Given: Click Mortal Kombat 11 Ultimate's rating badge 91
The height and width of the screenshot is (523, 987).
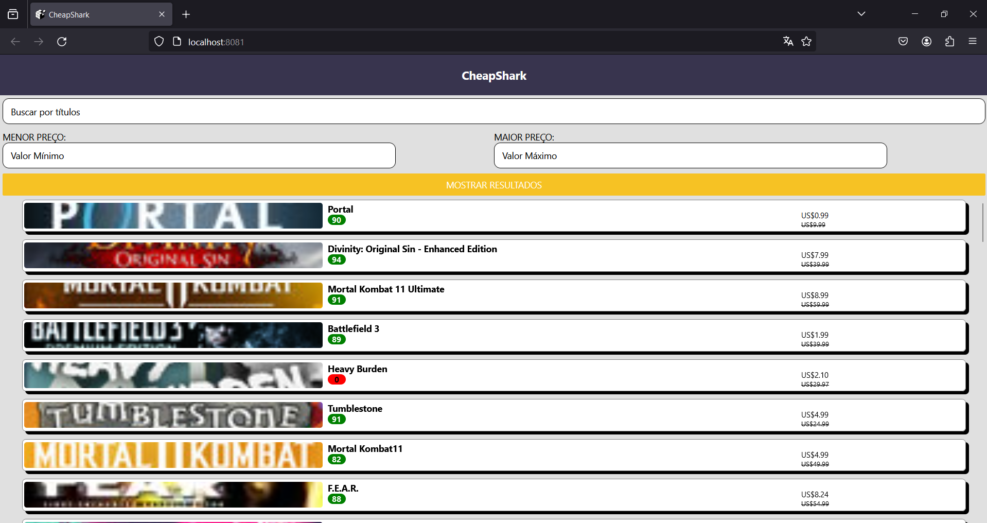Looking at the screenshot, I should pos(337,300).
